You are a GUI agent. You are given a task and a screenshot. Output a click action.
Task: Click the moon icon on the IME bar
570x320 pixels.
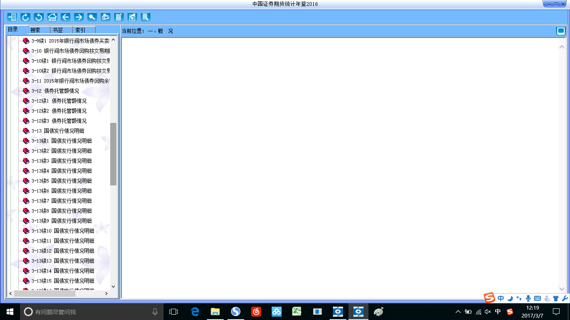[510, 298]
